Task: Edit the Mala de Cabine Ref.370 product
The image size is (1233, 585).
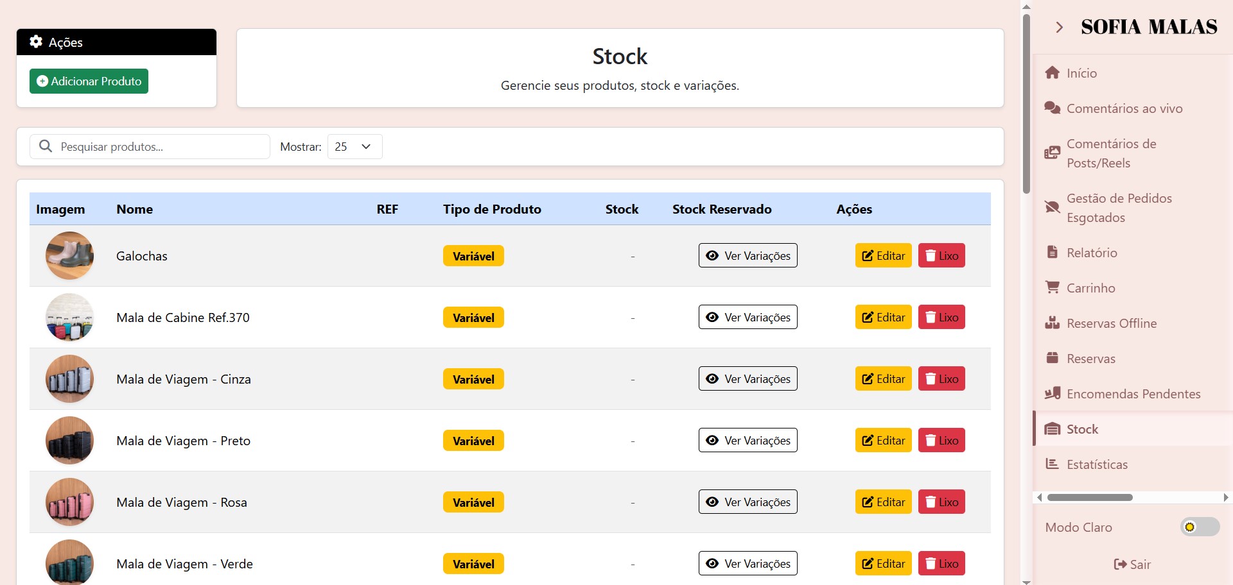Action: tap(883, 317)
